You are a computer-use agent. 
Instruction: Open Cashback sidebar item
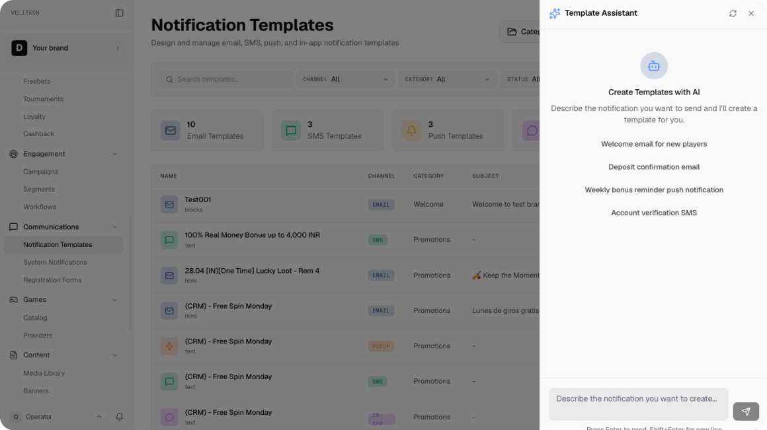click(x=38, y=134)
